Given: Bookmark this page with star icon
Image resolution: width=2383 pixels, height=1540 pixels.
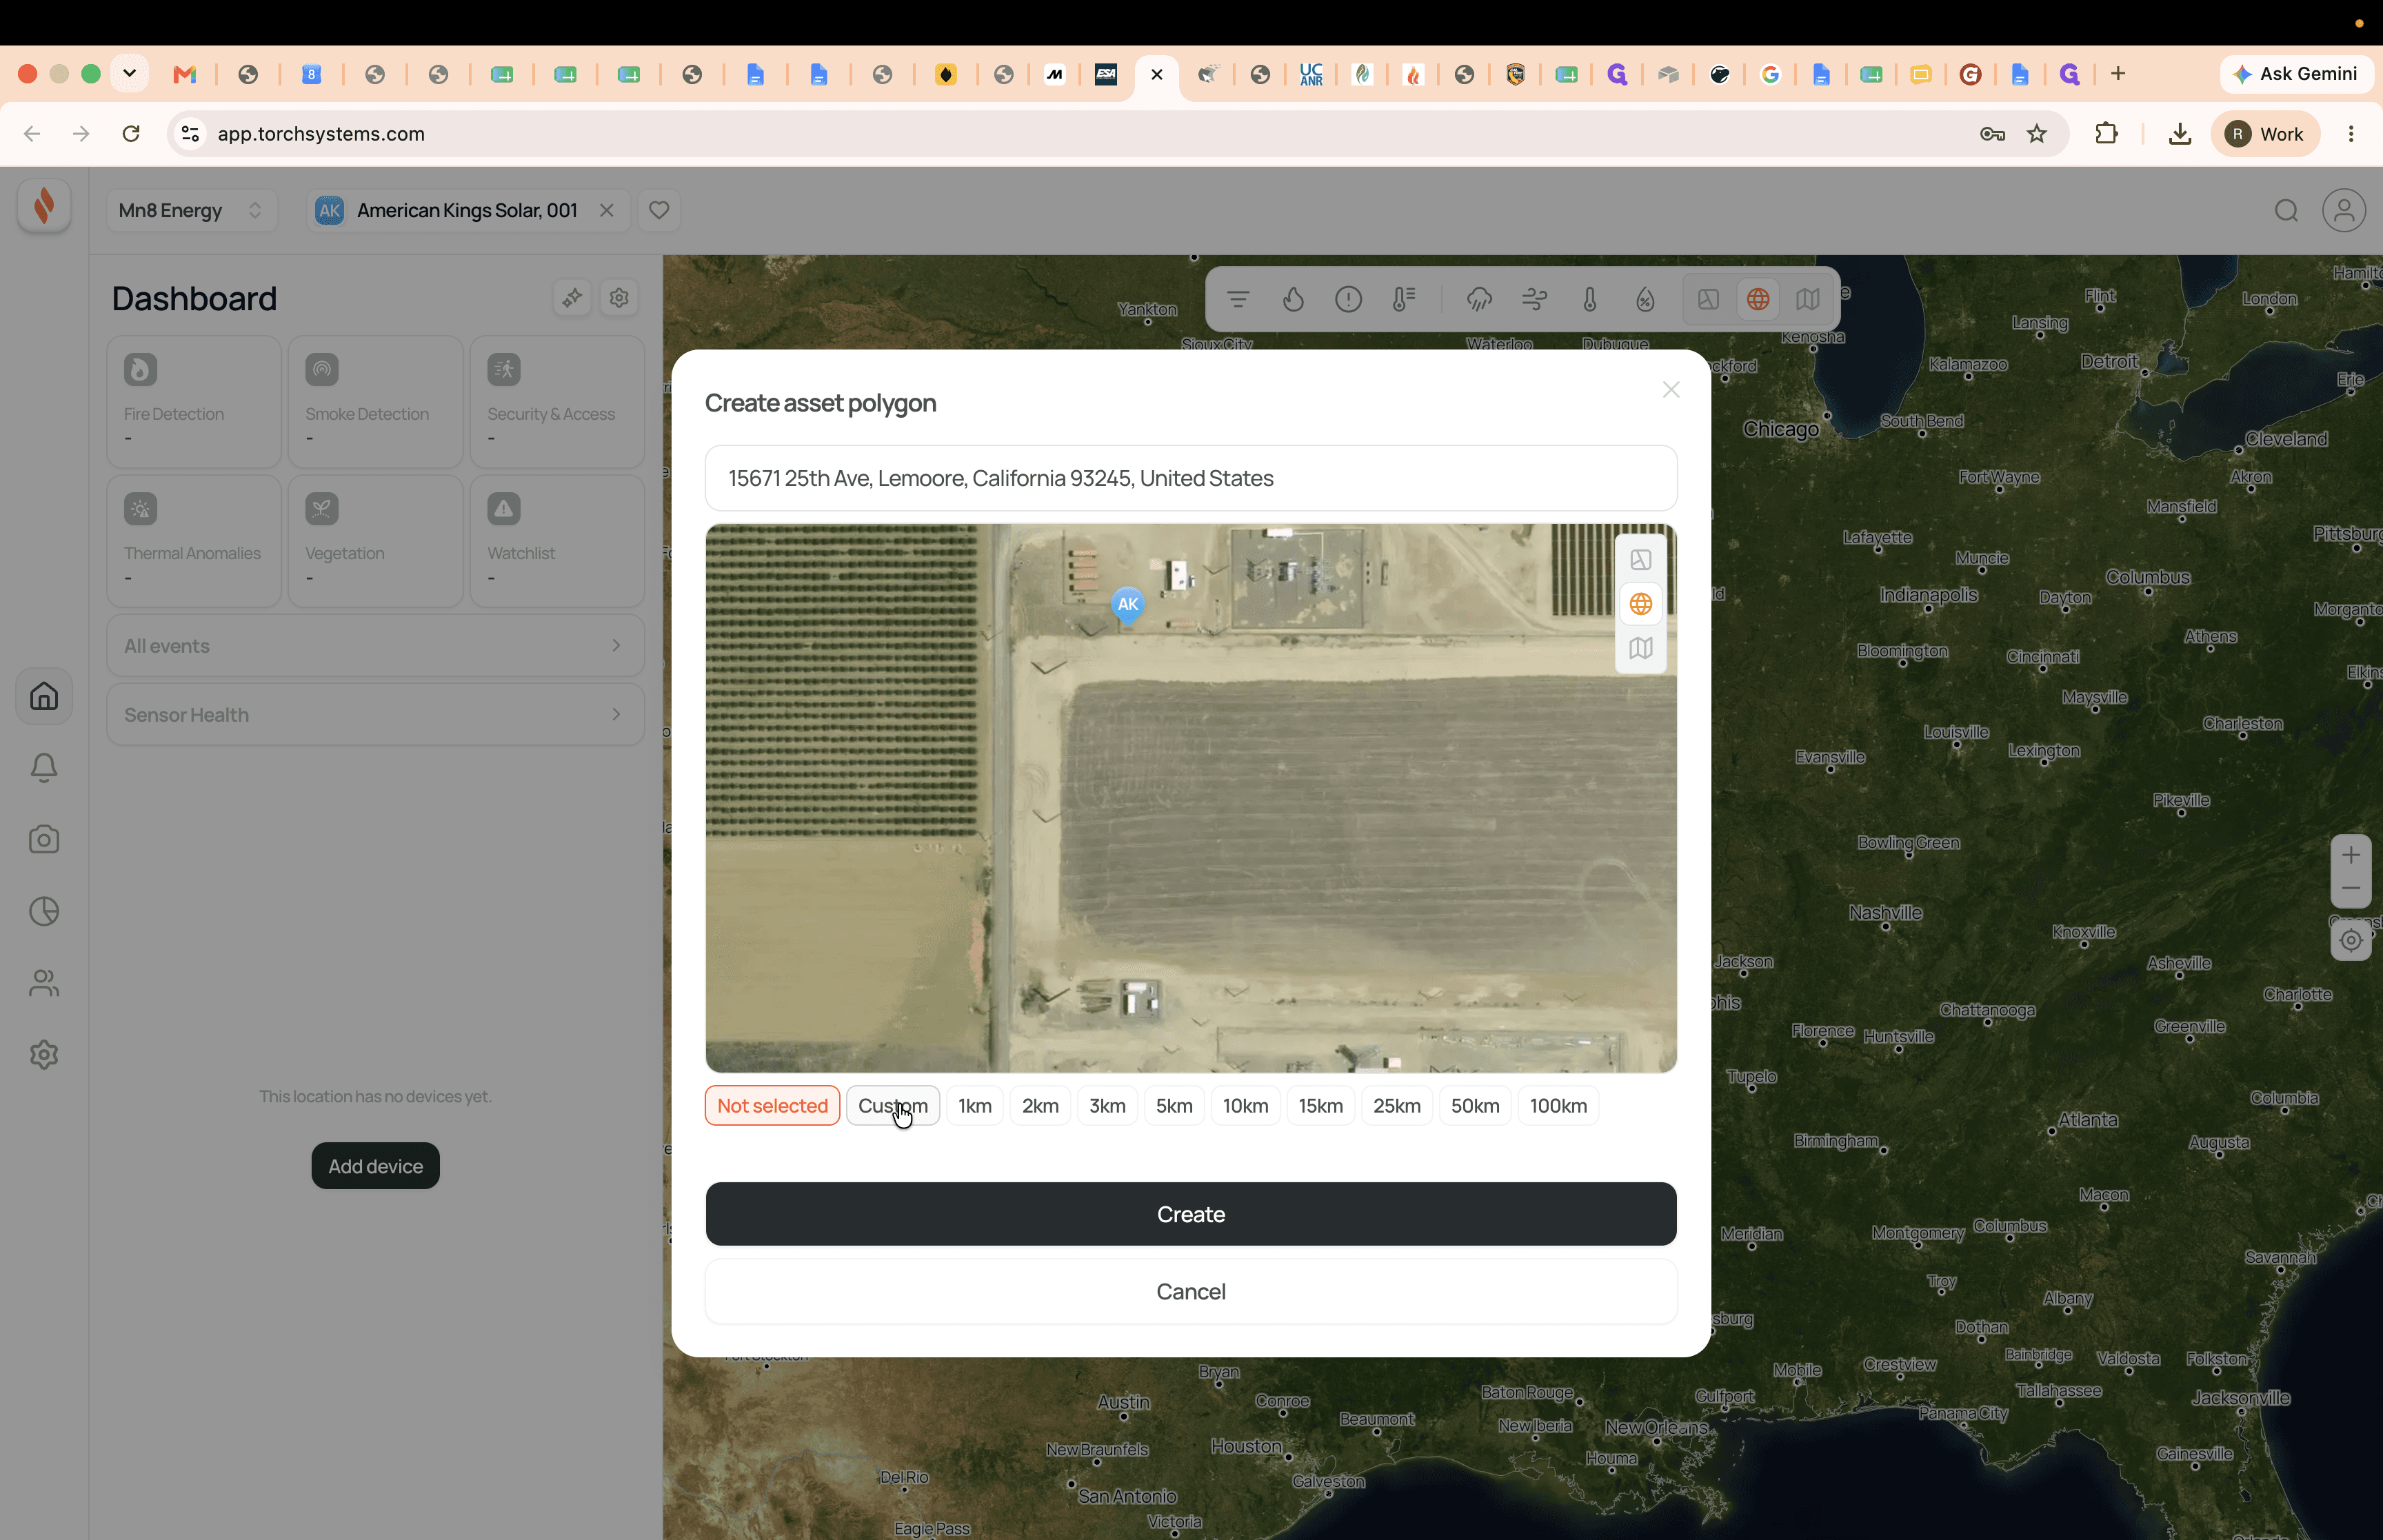Looking at the screenshot, I should [2037, 134].
